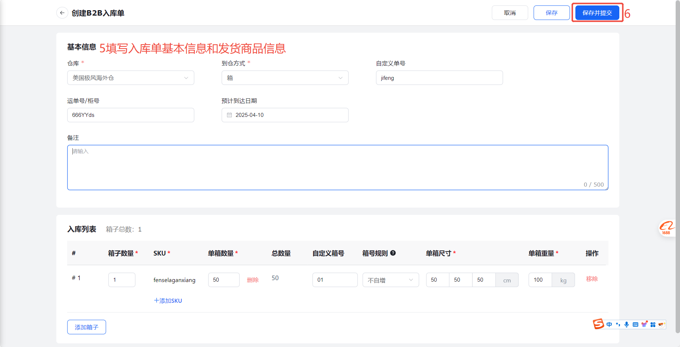Open the soft keyboard icon in Sogou bar
The height and width of the screenshot is (347, 680).
click(x=635, y=324)
